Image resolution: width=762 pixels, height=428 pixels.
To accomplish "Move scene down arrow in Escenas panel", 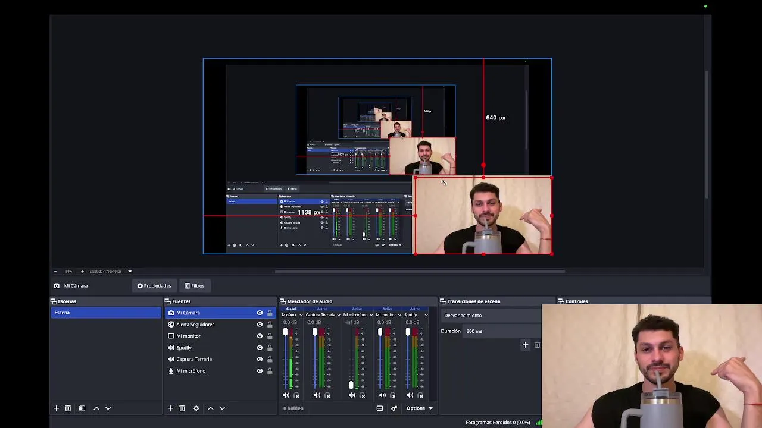I will [x=108, y=408].
